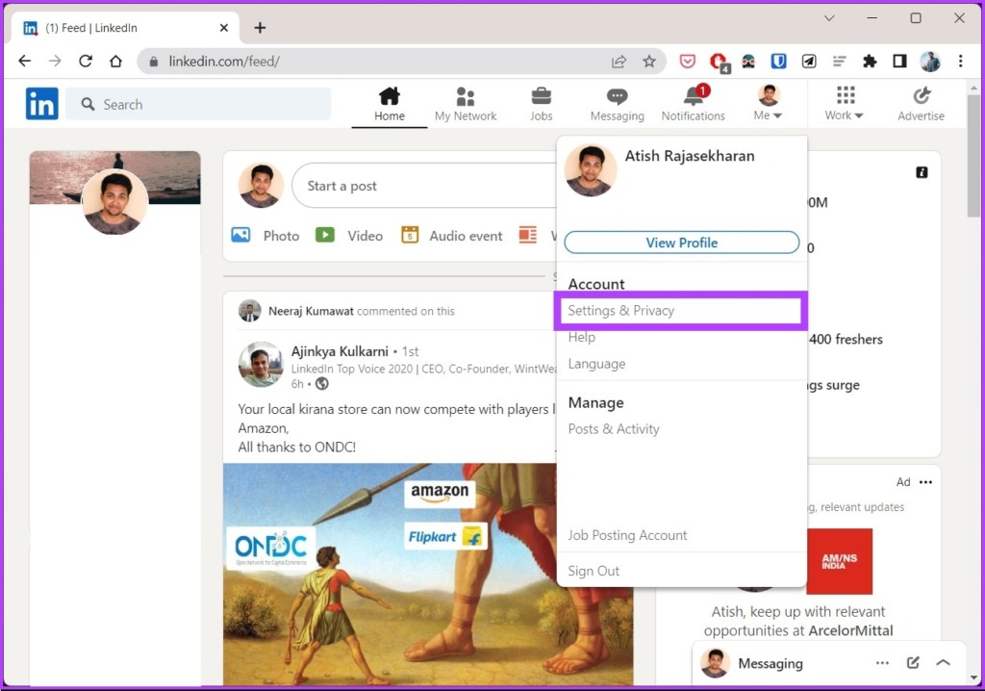985x691 pixels.
Task: Go back using browser back arrow
Action: (x=24, y=61)
